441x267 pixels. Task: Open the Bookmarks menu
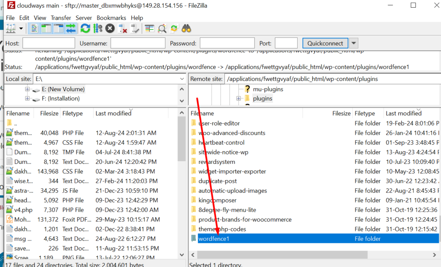(111, 18)
